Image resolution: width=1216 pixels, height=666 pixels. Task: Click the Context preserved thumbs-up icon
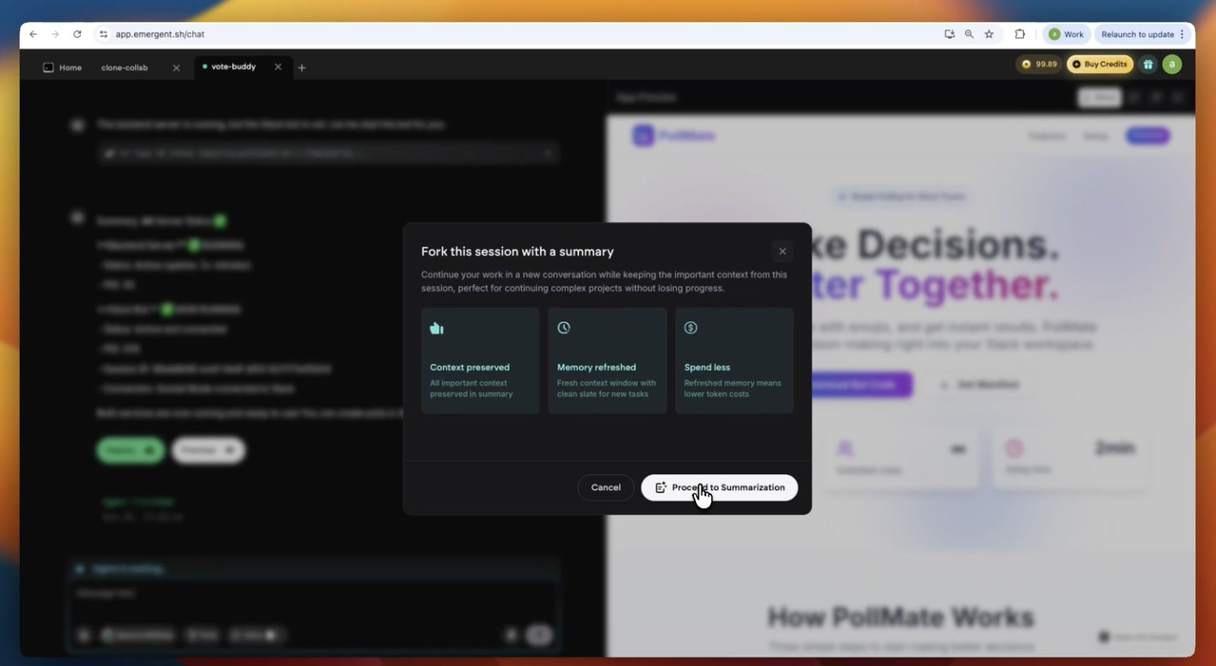[437, 328]
